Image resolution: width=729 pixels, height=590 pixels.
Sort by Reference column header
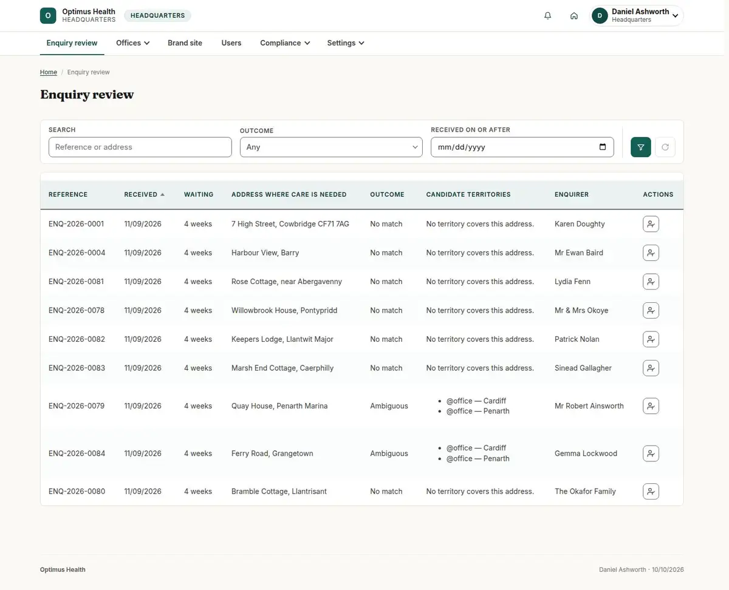68,195
